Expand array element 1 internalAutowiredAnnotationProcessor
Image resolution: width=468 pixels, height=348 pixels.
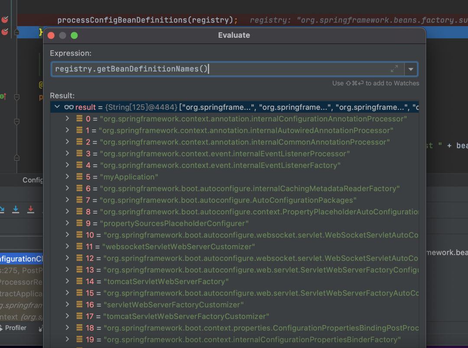pos(68,130)
